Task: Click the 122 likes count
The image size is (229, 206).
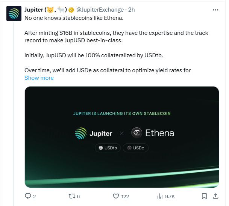Action: tap(125, 196)
